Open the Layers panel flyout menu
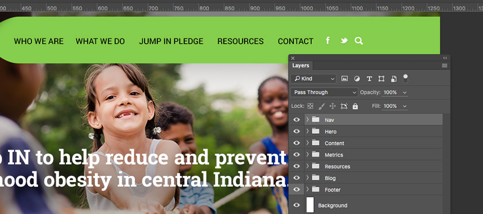Viewport: 483px width, 214px height. pyautogui.click(x=444, y=65)
